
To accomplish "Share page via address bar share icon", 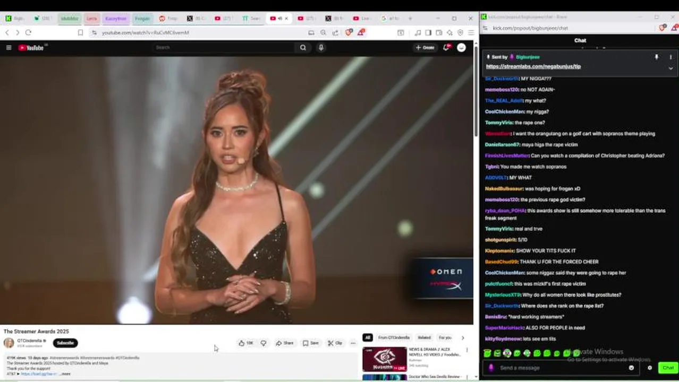I will click(335, 32).
